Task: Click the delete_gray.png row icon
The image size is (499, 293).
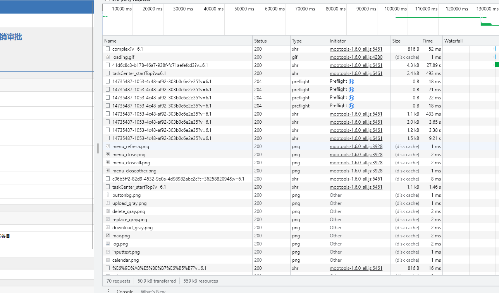Action: tap(108, 211)
